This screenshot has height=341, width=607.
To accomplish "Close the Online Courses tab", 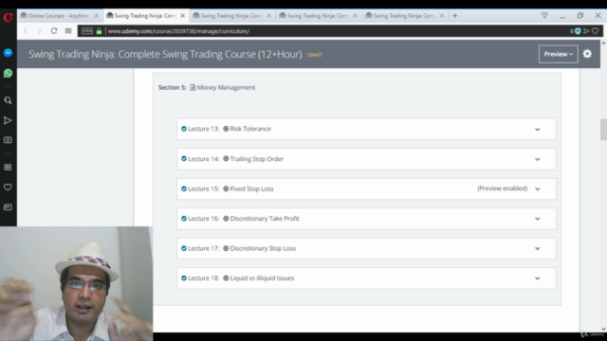I will [97, 16].
